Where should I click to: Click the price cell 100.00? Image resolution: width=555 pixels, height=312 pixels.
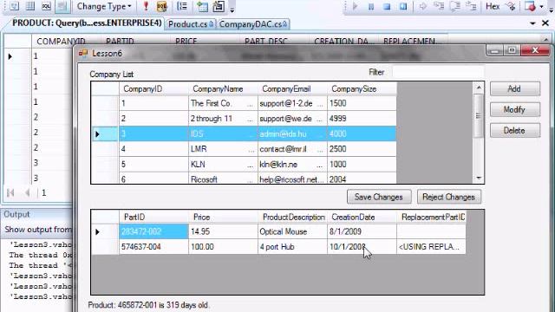223,247
